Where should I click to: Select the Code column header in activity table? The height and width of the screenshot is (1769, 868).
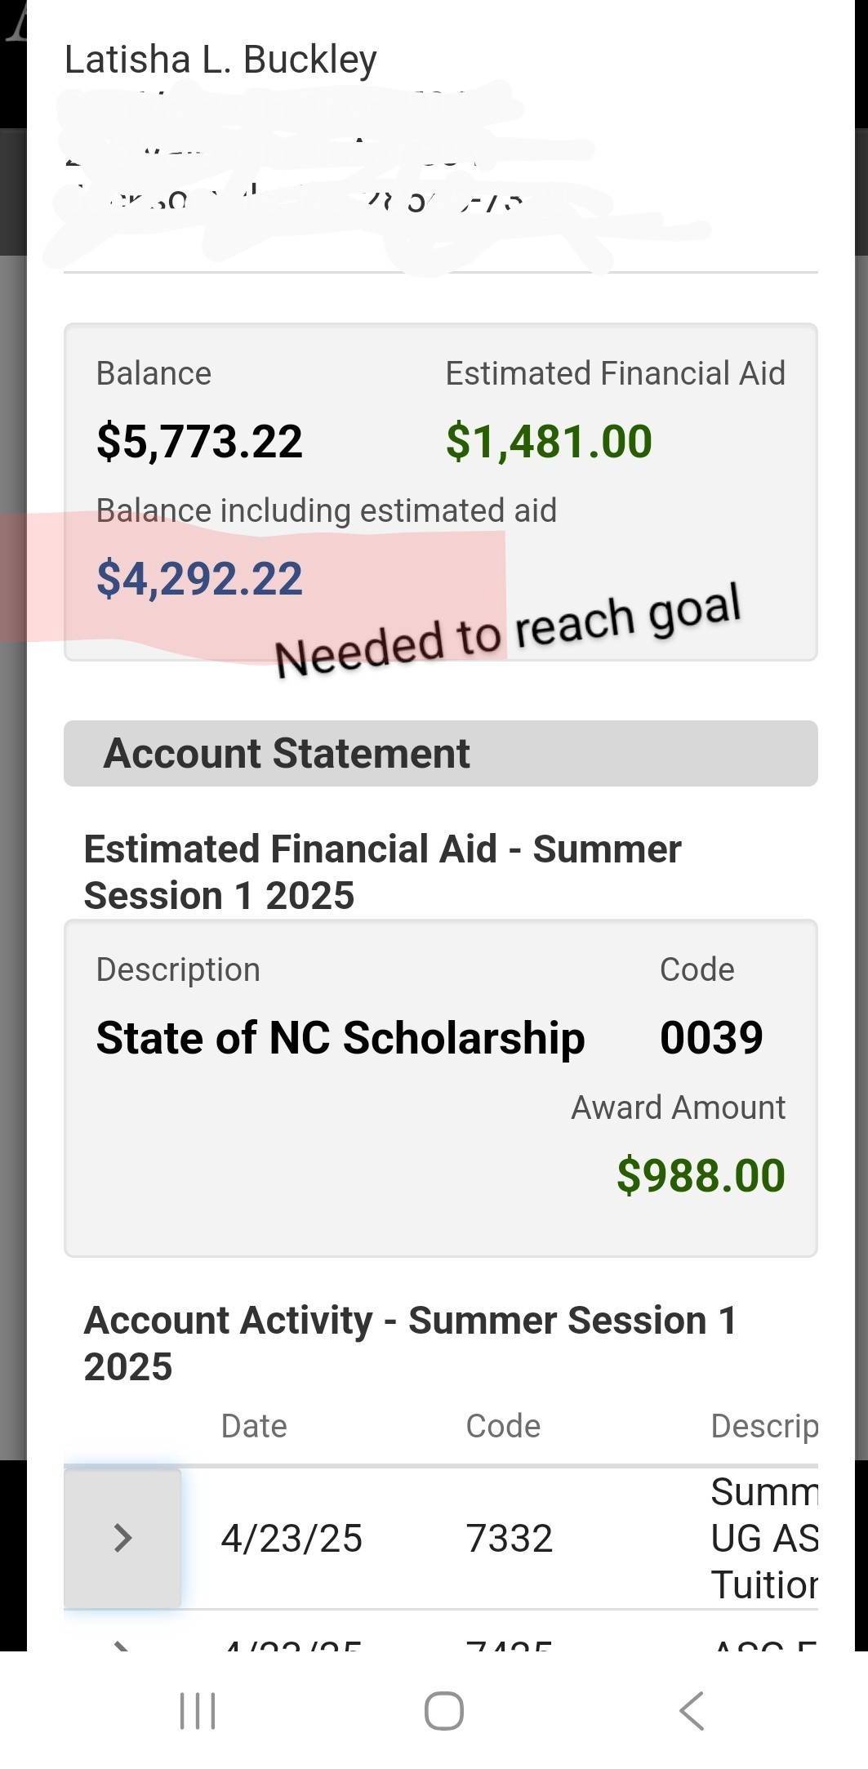[x=503, y=1426]
